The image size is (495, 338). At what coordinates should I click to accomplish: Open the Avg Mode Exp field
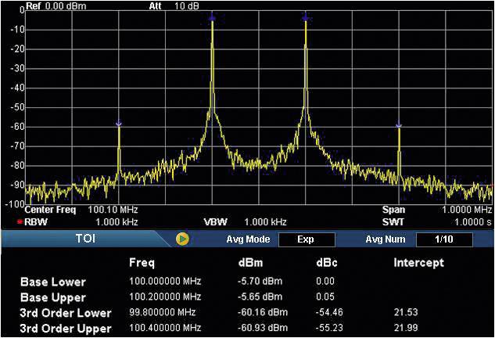[306, 239]
